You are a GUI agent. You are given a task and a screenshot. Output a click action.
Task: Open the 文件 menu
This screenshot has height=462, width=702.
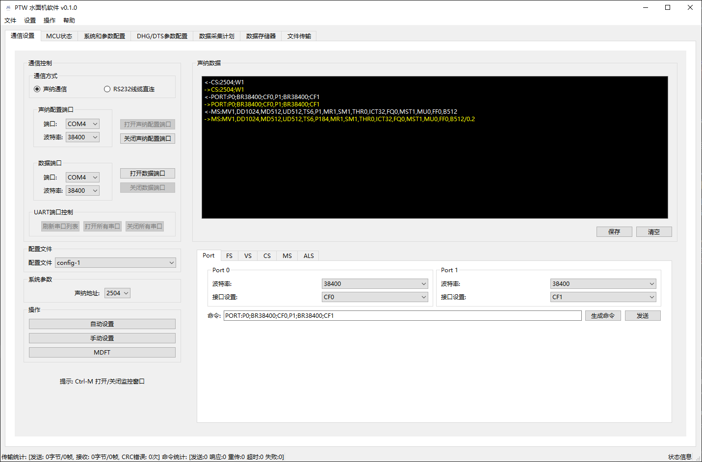pyautogui.click(x=10, y=21)
